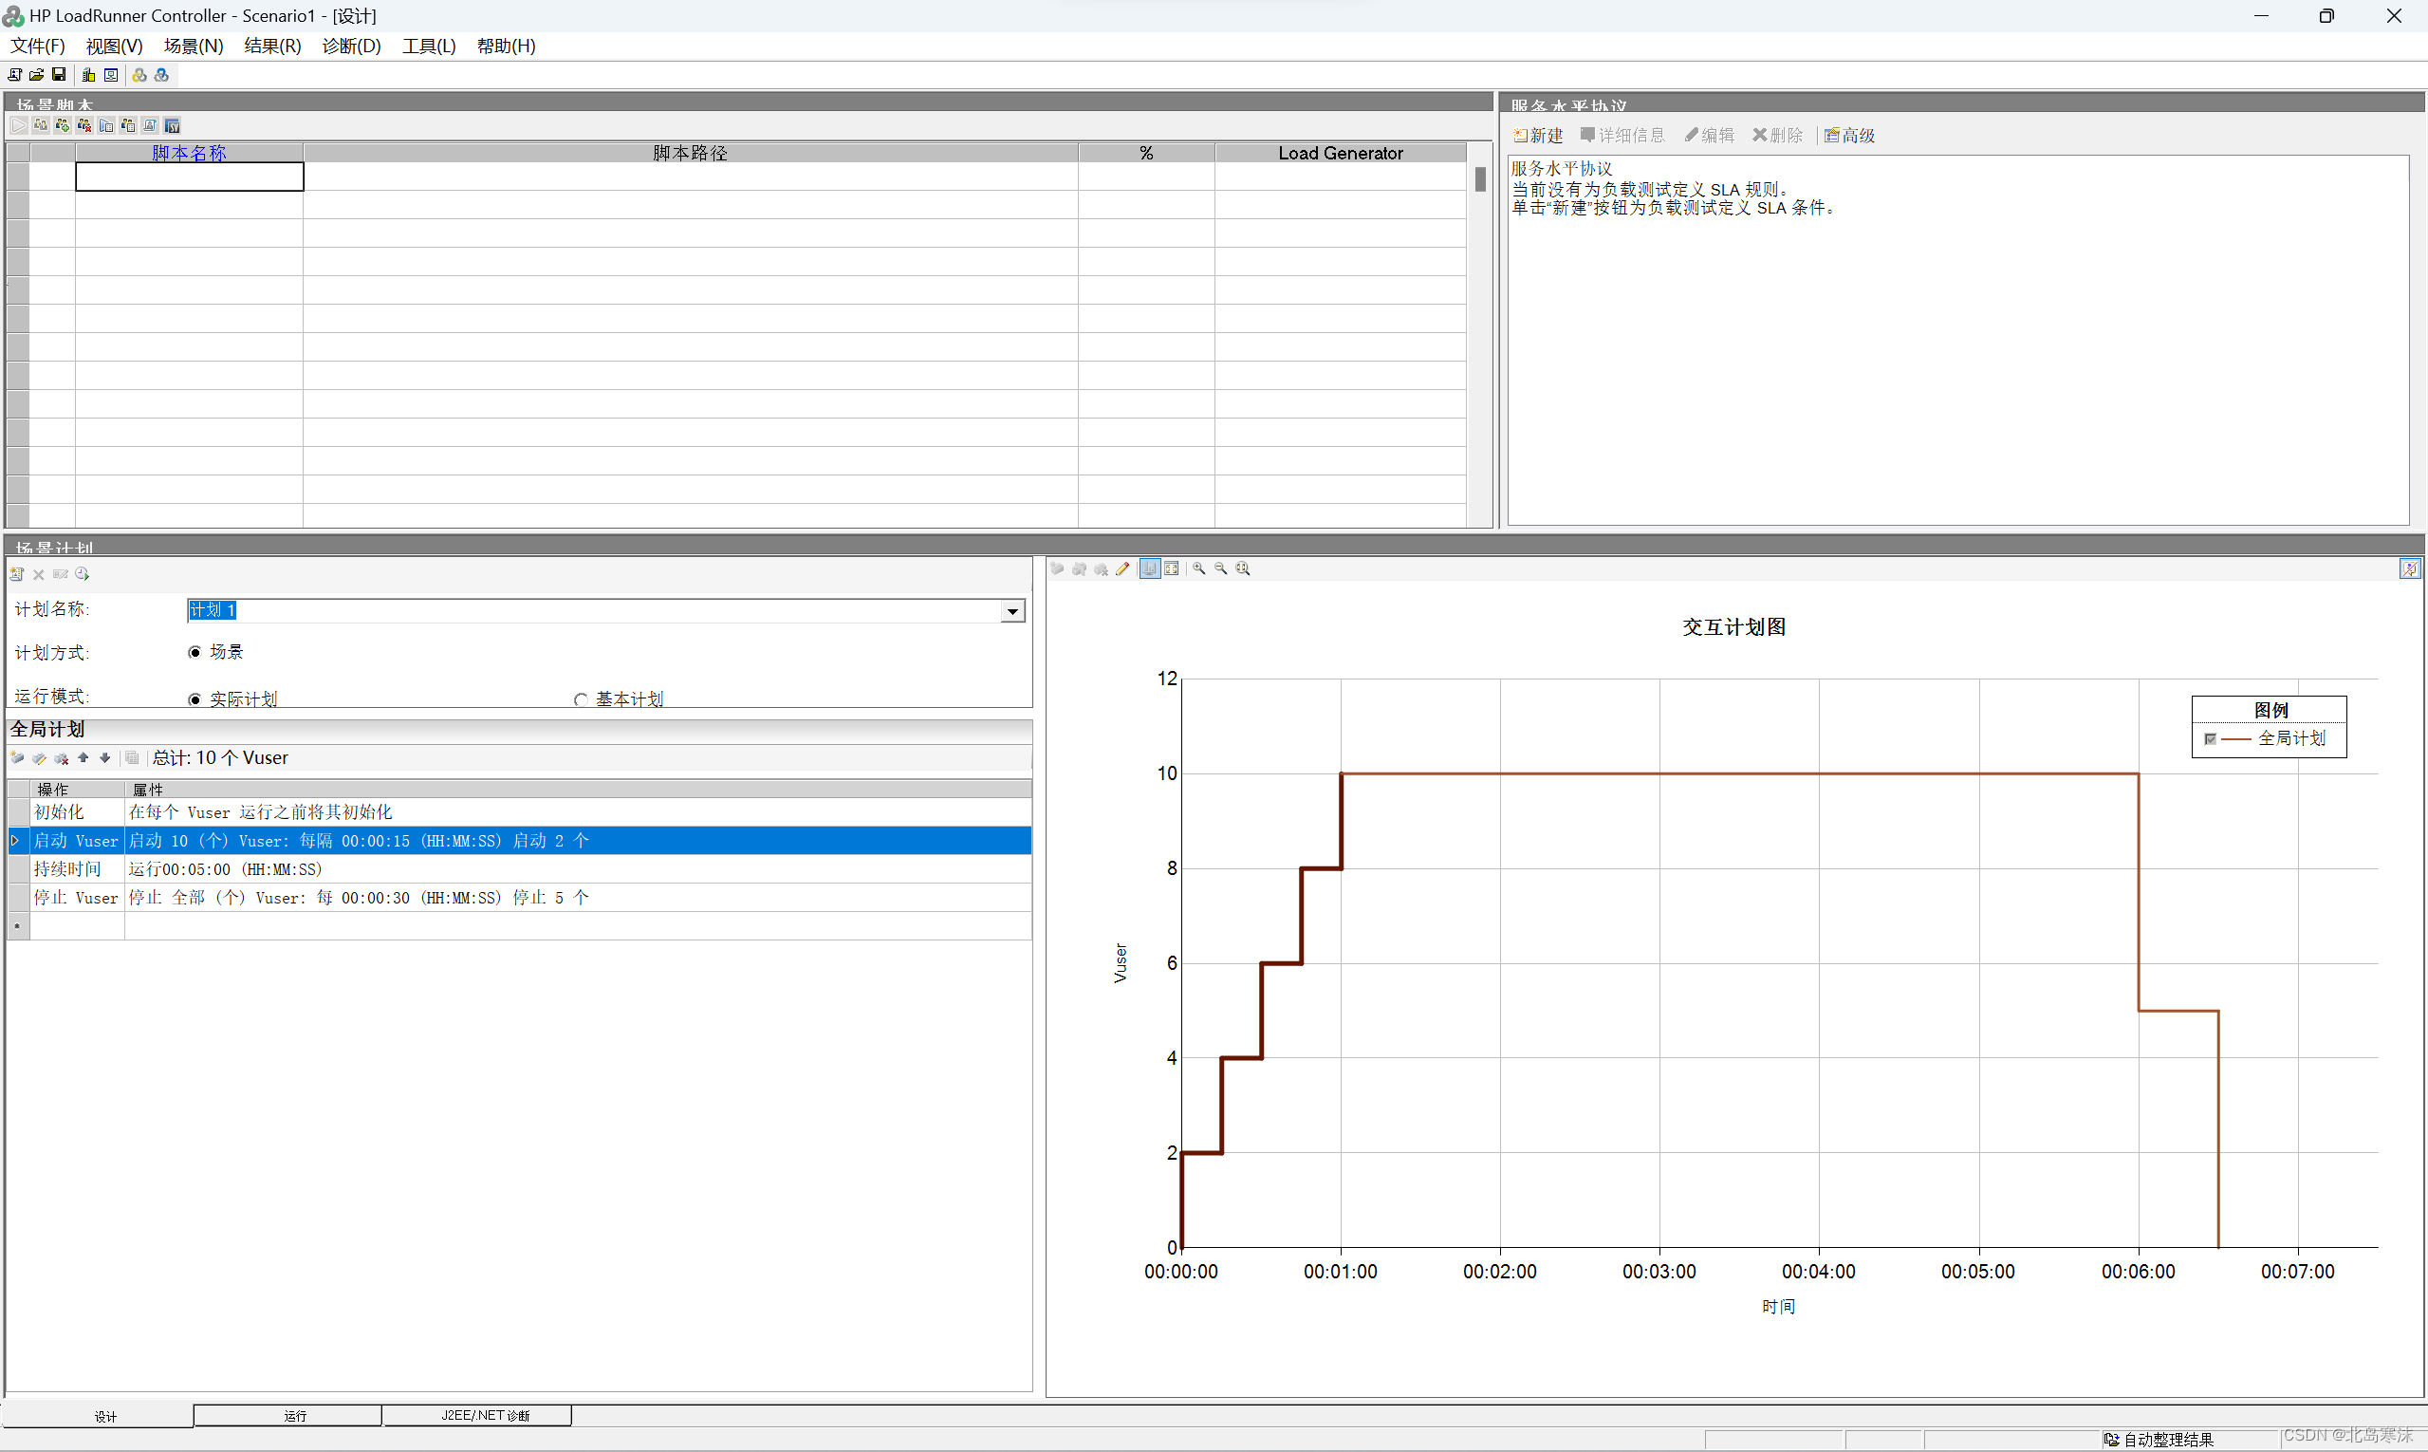Select the 实际计划 run mode radio
This screenshot has width=2428, height=1452.
(195, 699)
